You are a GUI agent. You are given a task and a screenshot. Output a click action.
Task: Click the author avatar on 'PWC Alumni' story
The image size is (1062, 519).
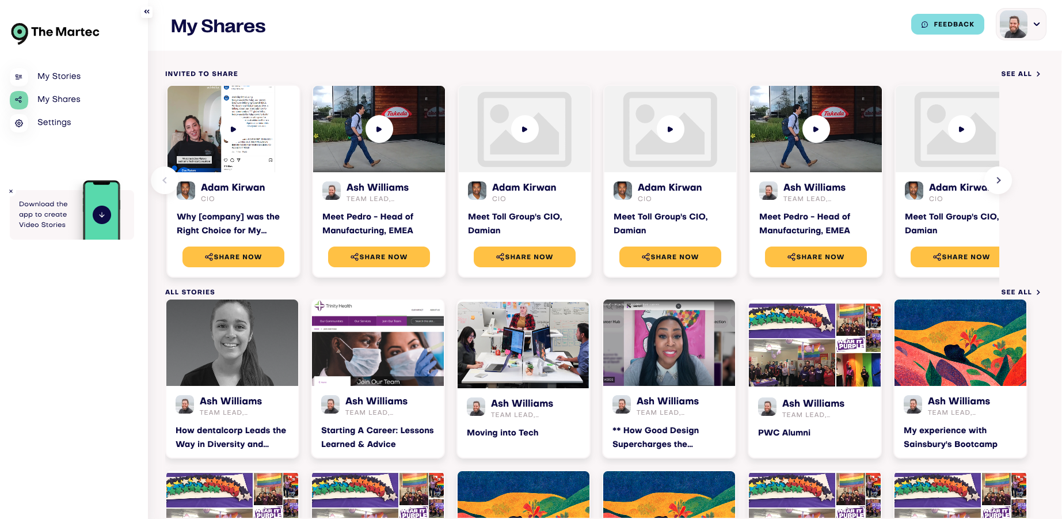click(x=767, y=407)
